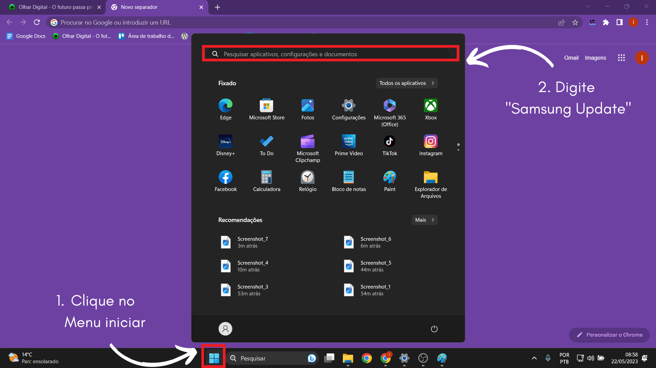Screen dimensions: 656x368
Task: Open Screenshot_3 recommended file
Action: pos(244,290)
